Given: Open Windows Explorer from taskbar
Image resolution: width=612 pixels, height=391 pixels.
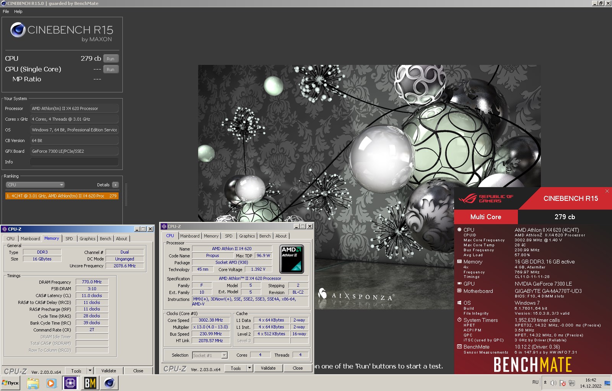Looking at the screenshot, I should pyautogui.click(x=33, y=383).
